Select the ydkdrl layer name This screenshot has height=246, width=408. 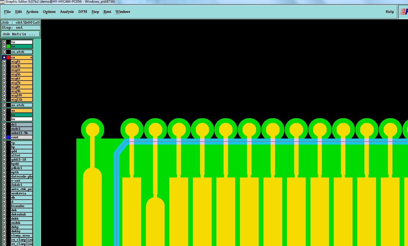pyautogui.click(x=22, y=168)
